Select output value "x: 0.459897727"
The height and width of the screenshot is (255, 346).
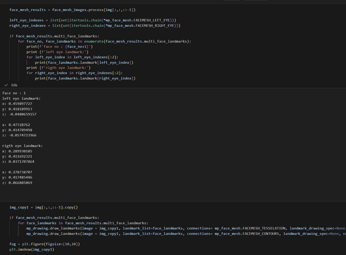pos(17,104)
